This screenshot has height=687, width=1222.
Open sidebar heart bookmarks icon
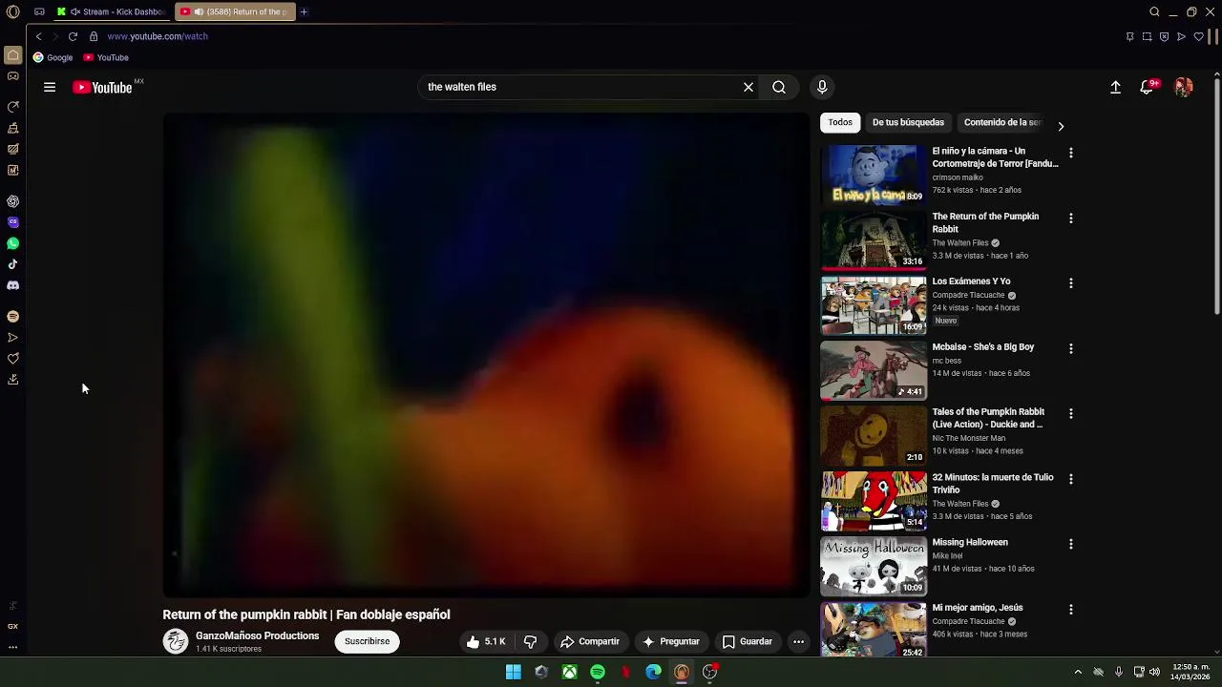coord(12,358)
